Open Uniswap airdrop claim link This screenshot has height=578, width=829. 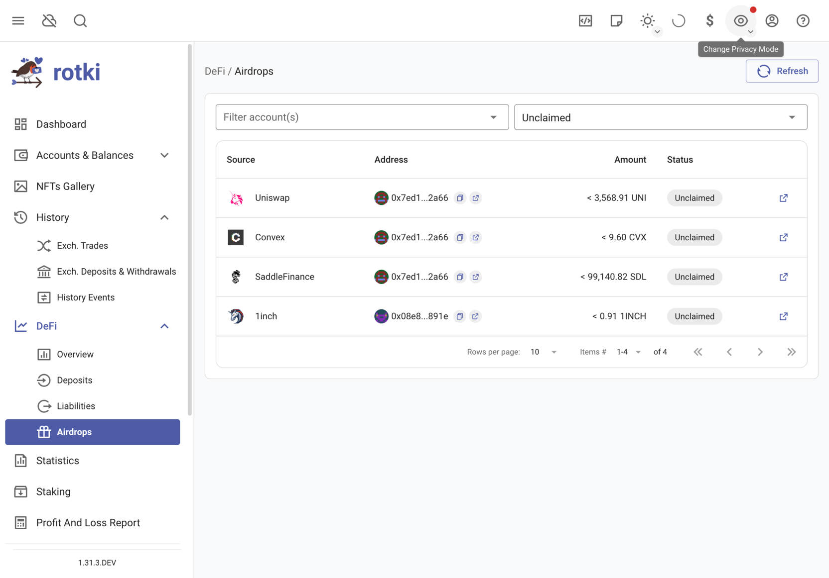point(783,198)
